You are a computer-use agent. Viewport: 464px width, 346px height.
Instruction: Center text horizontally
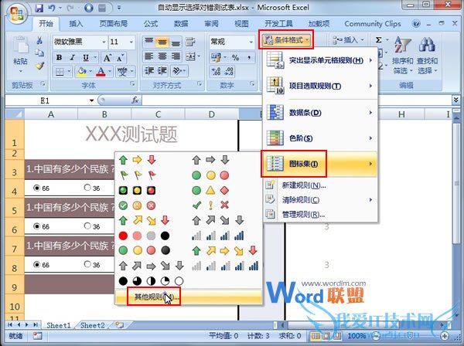point(162,56)
